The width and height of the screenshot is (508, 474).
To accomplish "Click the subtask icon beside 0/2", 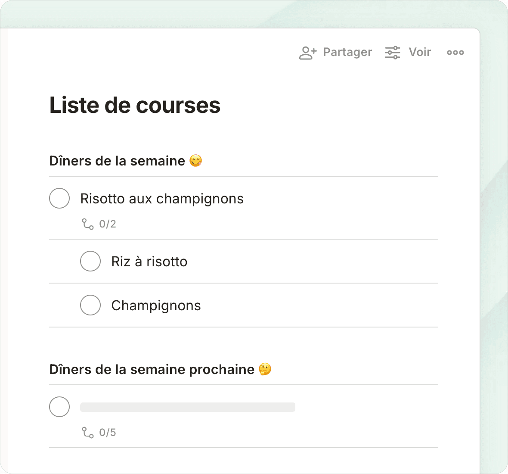I will pyautogui.click(x=88, y=224).
